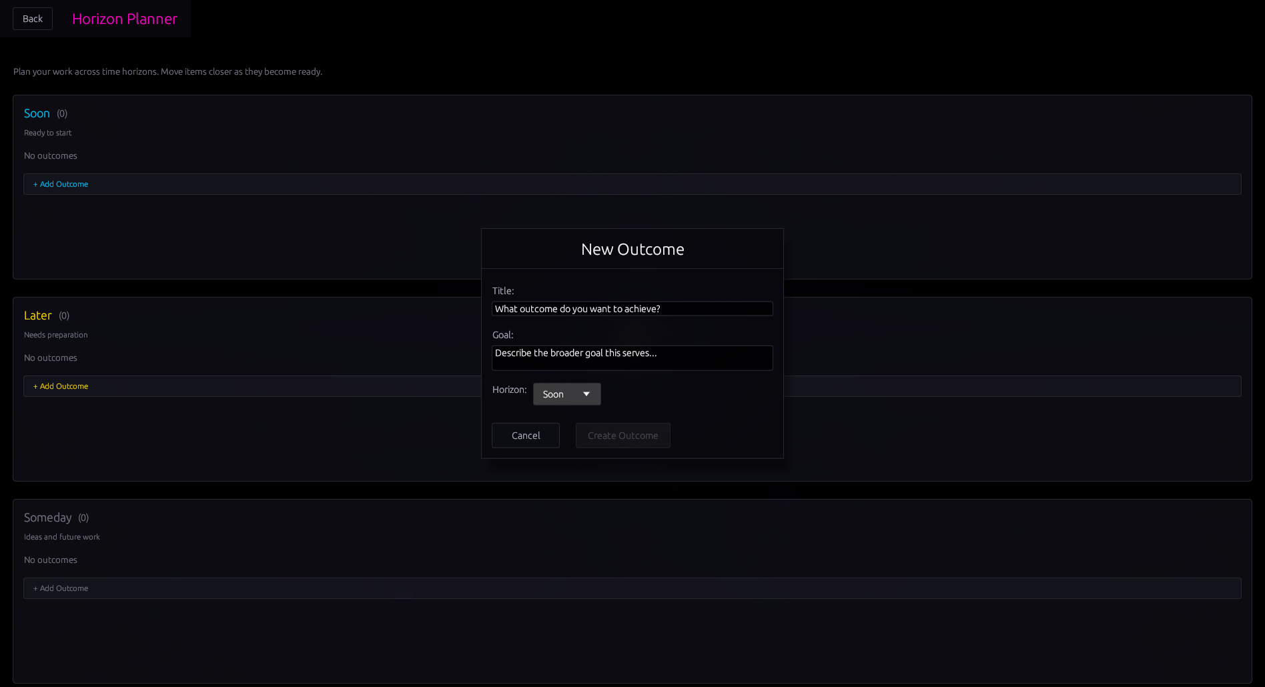Select the Horizon Planner header
The width and height of the screenshot is (1265, 687).
pos(124,19)
